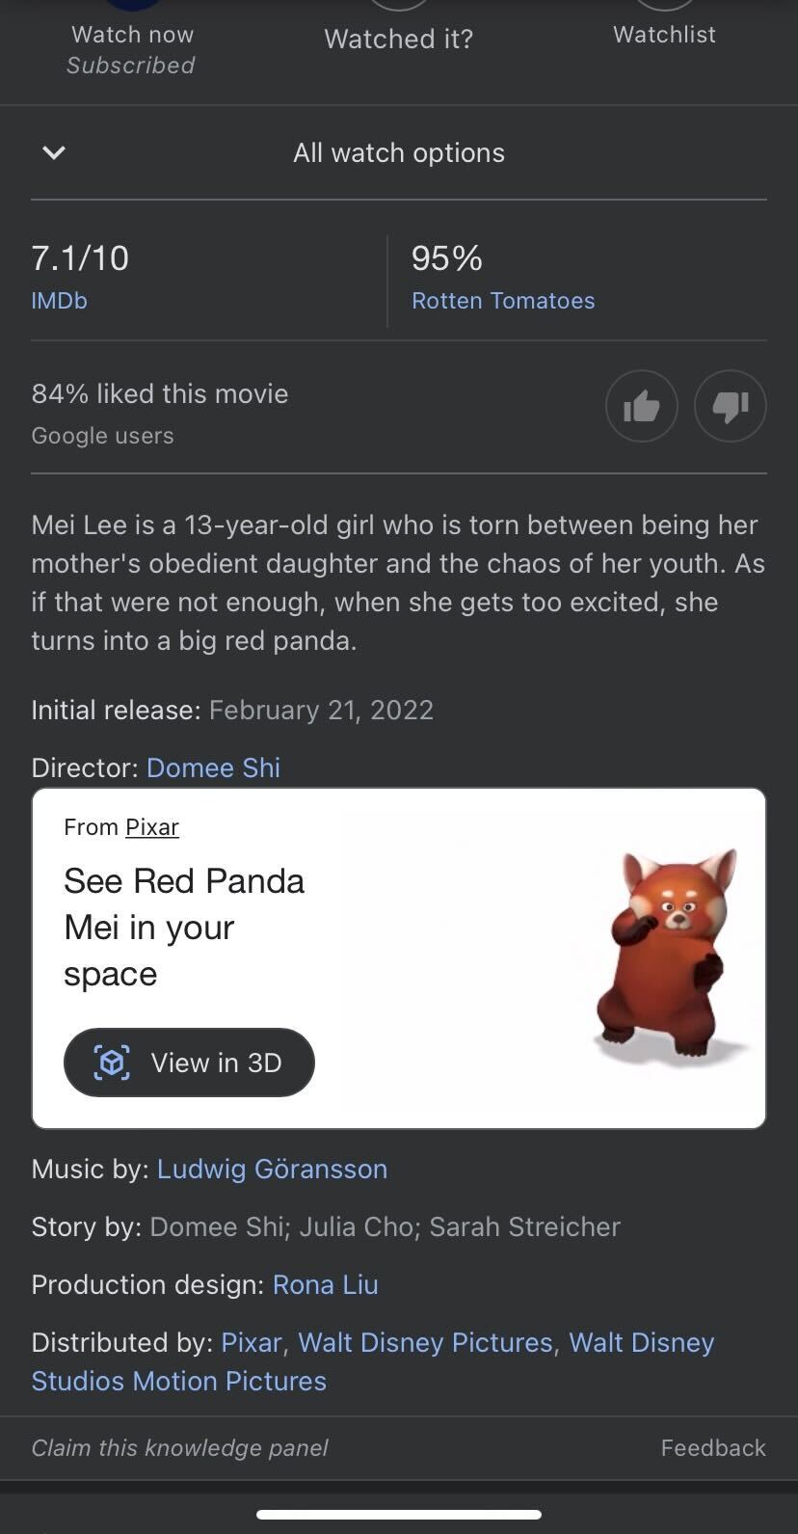Open Walt Disney Pictures distributor link

tap(425, 1342)
